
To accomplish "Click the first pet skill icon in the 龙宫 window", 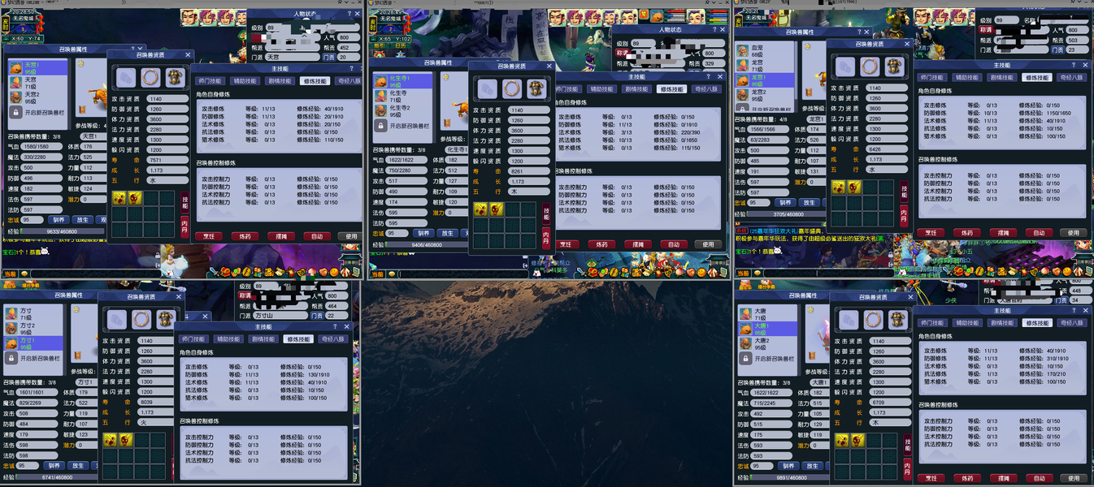I will click(x=838, y=187).
